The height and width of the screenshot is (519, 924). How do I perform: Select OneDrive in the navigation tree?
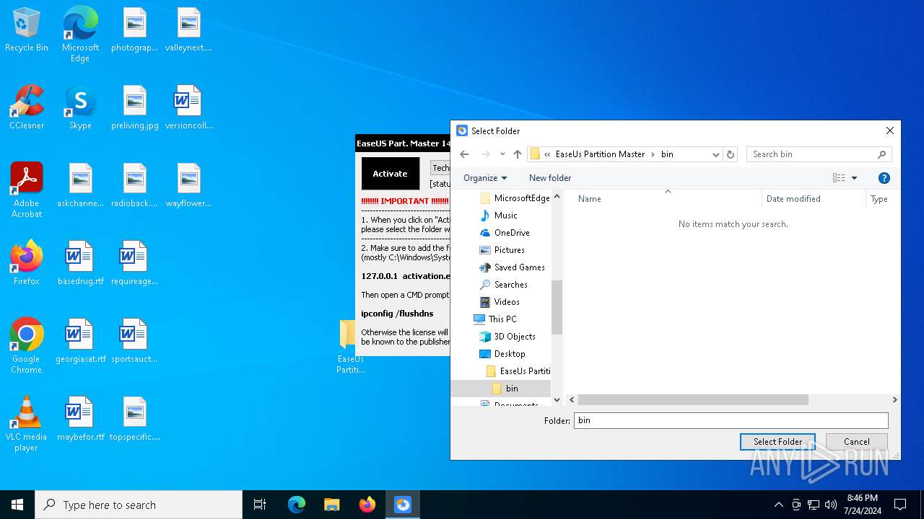[505, 233]
